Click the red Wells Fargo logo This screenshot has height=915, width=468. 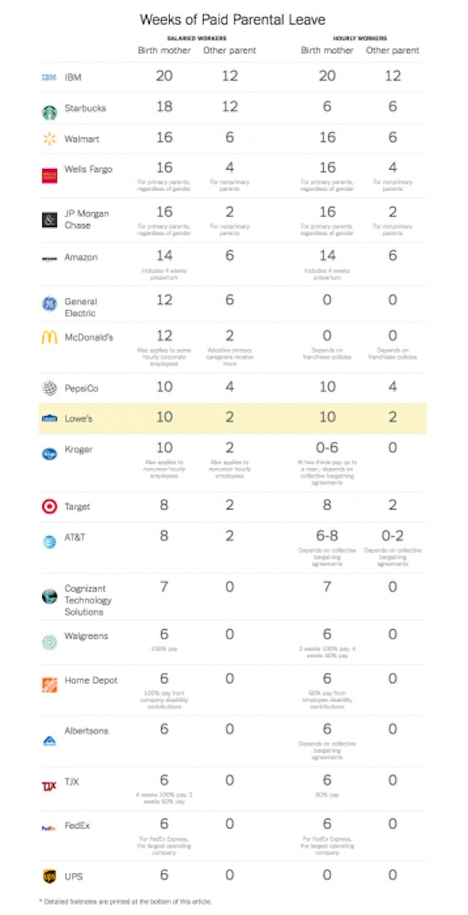coord(49,175)
